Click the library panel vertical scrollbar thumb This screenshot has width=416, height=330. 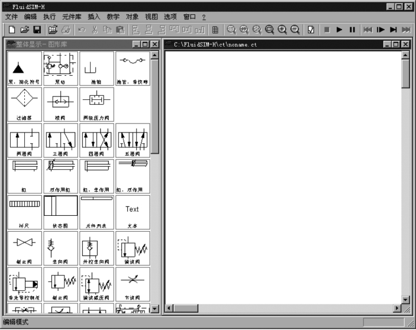click(154, 106)
